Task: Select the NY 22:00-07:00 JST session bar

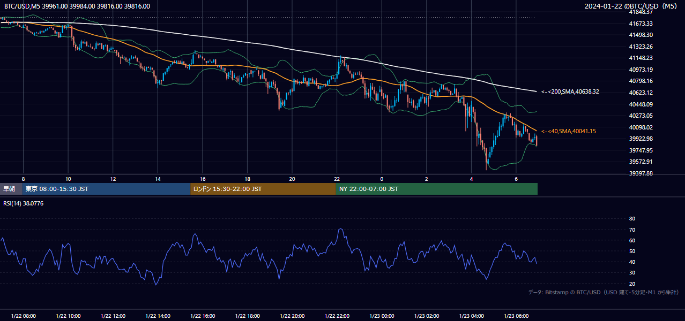Action: pos(437,189)
